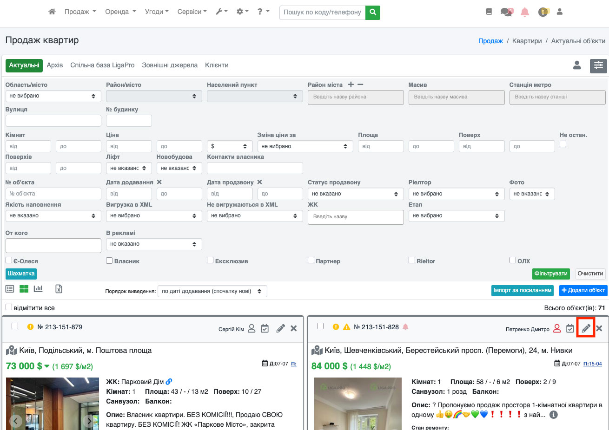Toggle the Власник checkbox
Screen dimensions: 609x430
(109, 261)
